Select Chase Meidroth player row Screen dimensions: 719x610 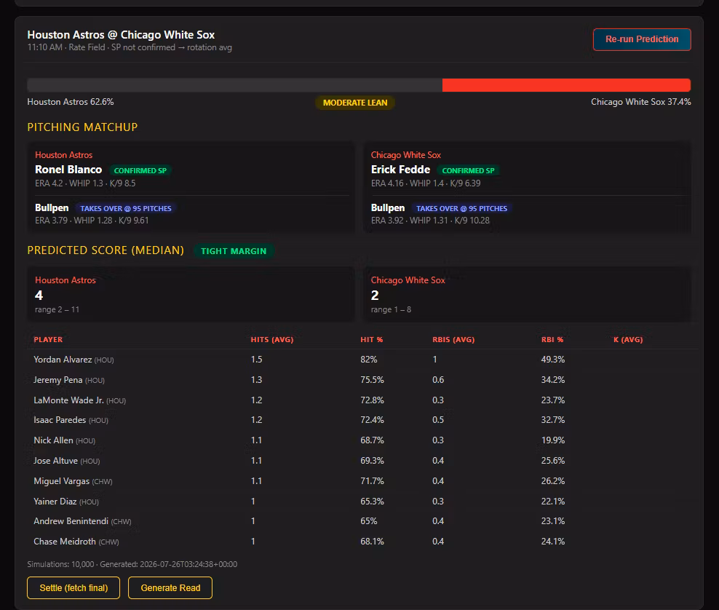pyautogui.click(x=362, y=541)
